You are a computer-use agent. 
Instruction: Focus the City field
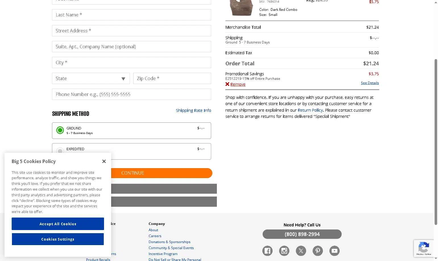pyautogui.click(x=132, y=62)
